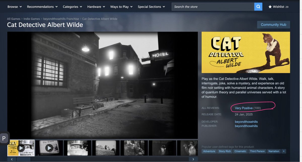Click the developer beyondthosehills link
Image resolution: width=302 pixels, height=162 pixels.
pyautogui.click(x=246, y=122)
